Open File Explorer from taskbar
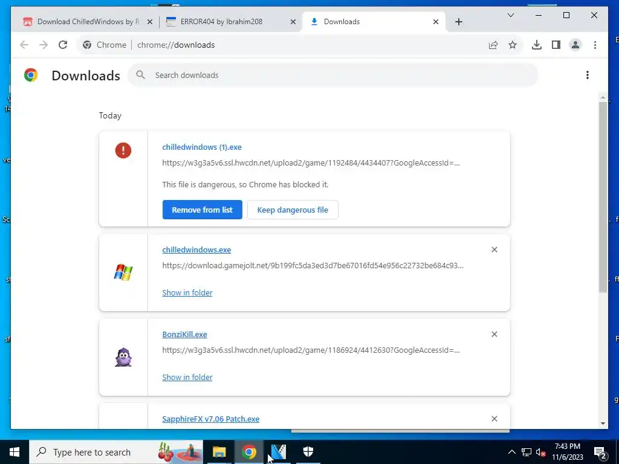 coord(219,452)
